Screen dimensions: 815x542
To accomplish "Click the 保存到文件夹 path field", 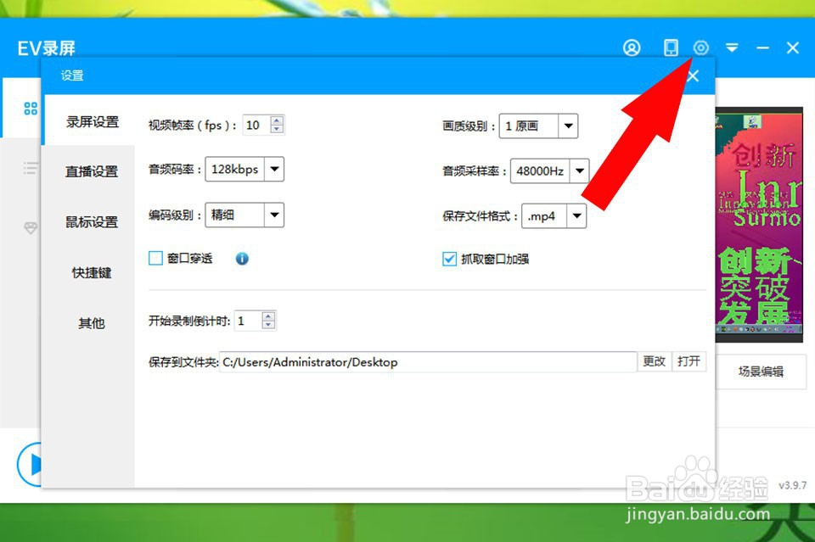I will tap(428, 362).
